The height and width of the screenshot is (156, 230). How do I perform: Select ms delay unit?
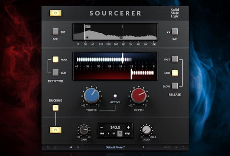click(x=102, y=133)
